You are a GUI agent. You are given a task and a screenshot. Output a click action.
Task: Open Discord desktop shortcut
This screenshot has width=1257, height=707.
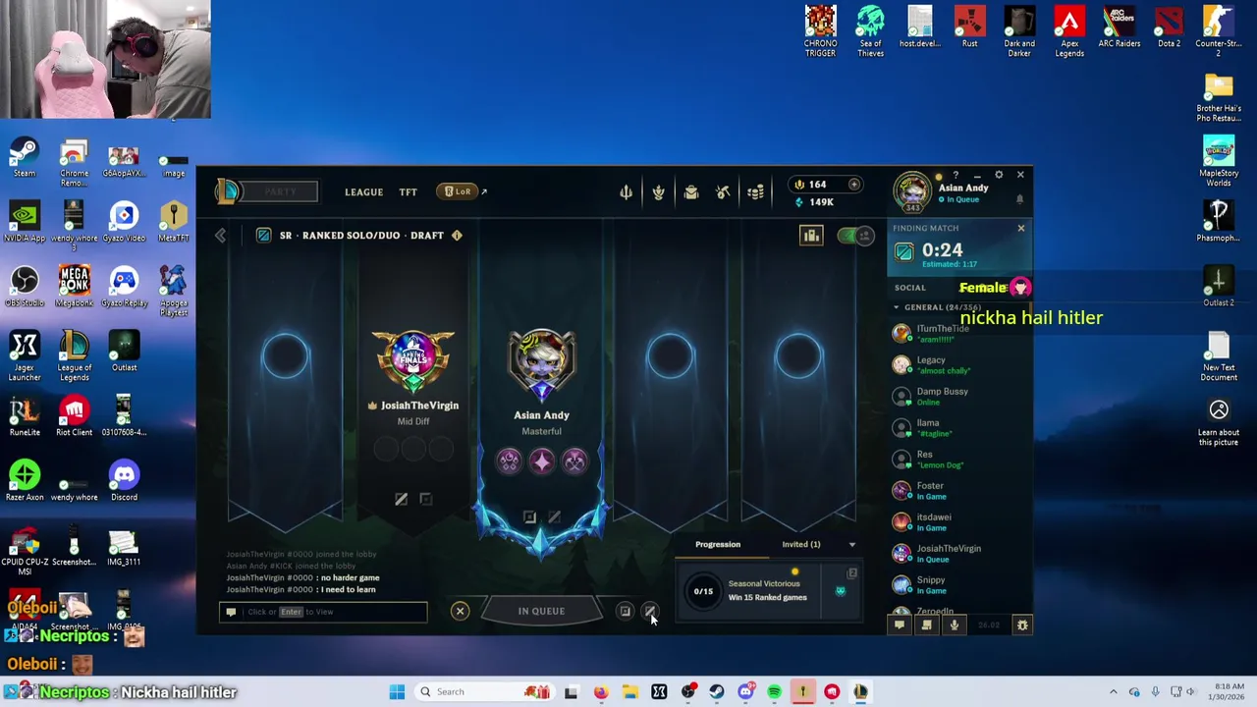(x=124, y=482)
